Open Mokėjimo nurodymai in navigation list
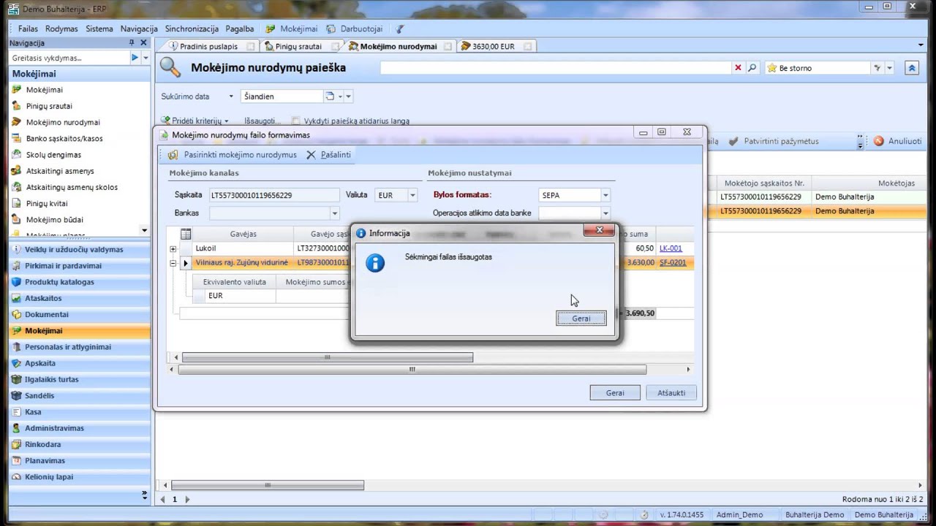This screenshot has height=526, width=936. [63, 122]
